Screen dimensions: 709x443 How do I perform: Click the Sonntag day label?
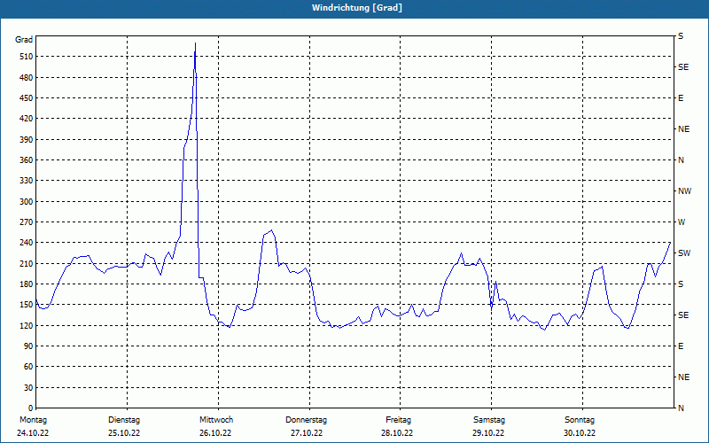pos(580,419)
